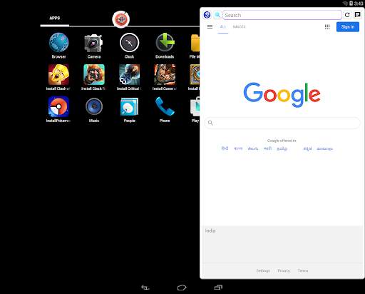The height and width of the screenshot is (294, 365).
Task: Open the Privacy footer link
Action: pos(284,270)
